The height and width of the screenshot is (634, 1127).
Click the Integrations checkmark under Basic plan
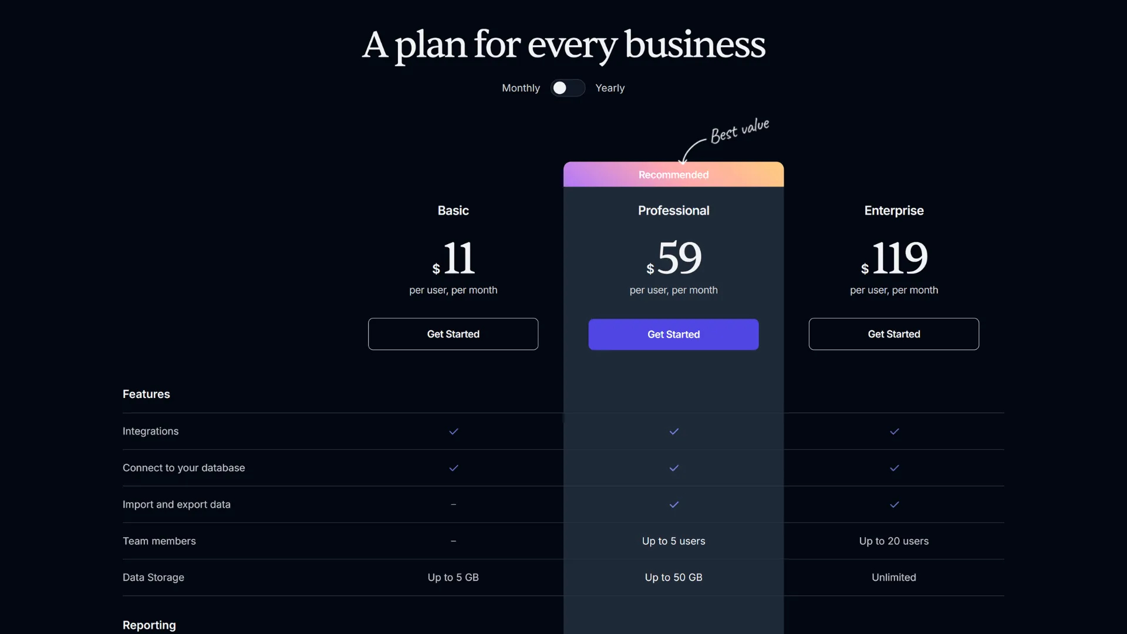point(453,431)
